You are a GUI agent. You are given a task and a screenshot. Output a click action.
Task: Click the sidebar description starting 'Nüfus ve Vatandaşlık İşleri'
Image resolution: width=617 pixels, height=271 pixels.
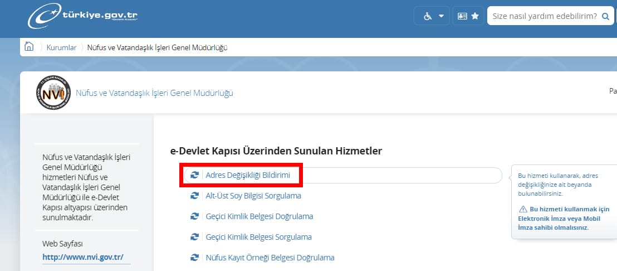pos(86,187)
